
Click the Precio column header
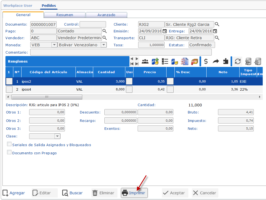(x=150, y=72)
